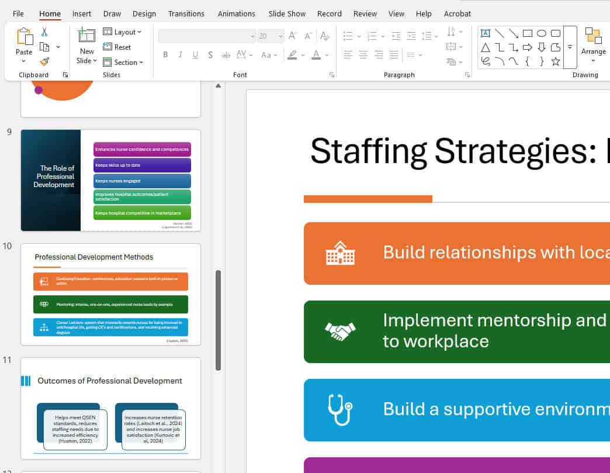
Task: Apply the text highlight color
Action: (292, 55)
